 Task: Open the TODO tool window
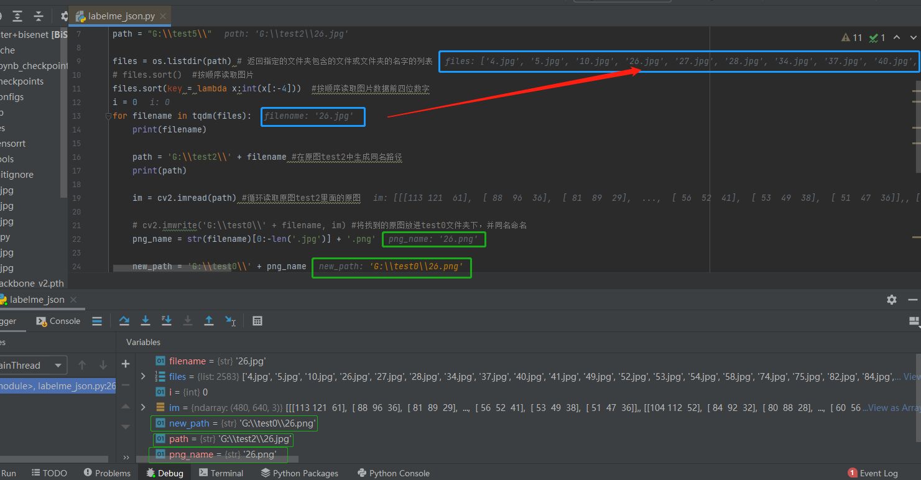tap(50, 473)
